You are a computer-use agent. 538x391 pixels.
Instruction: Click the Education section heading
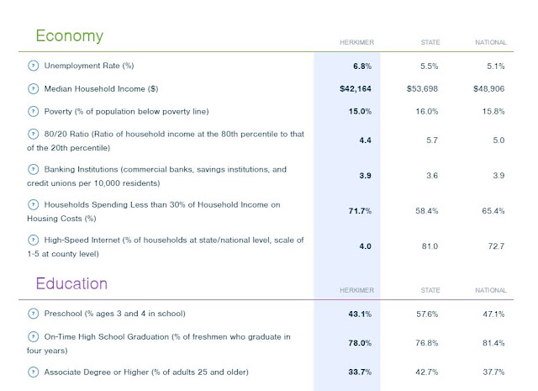pos(71,284)
